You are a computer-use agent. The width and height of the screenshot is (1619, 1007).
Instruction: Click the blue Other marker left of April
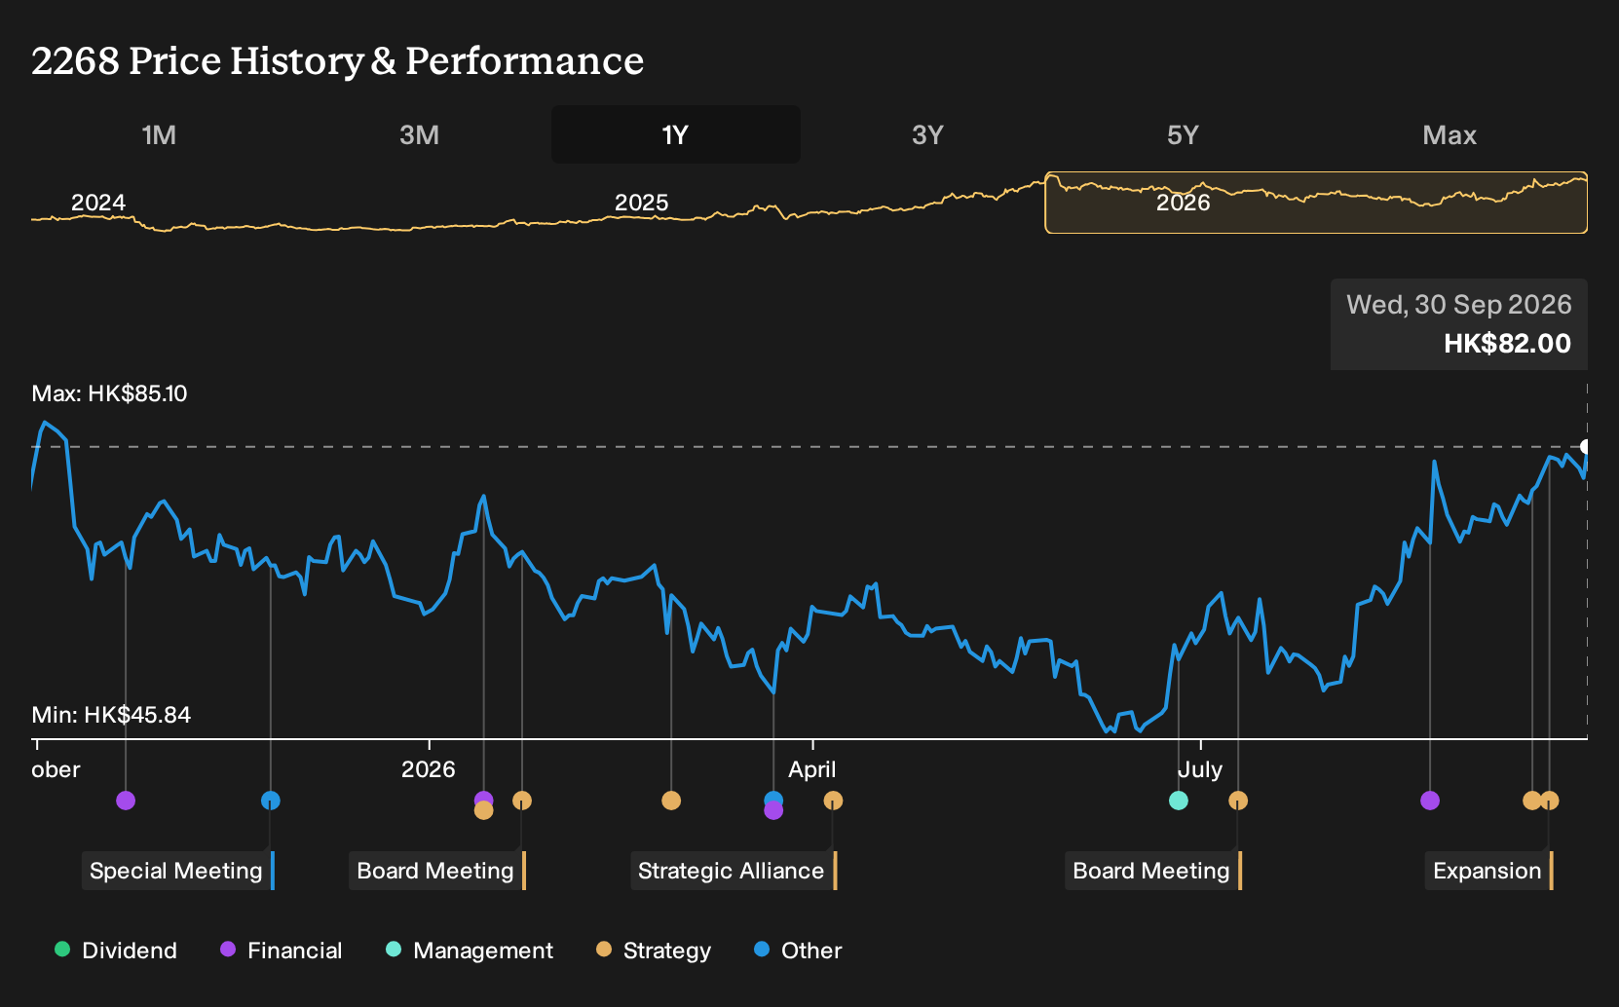[773, 799]
